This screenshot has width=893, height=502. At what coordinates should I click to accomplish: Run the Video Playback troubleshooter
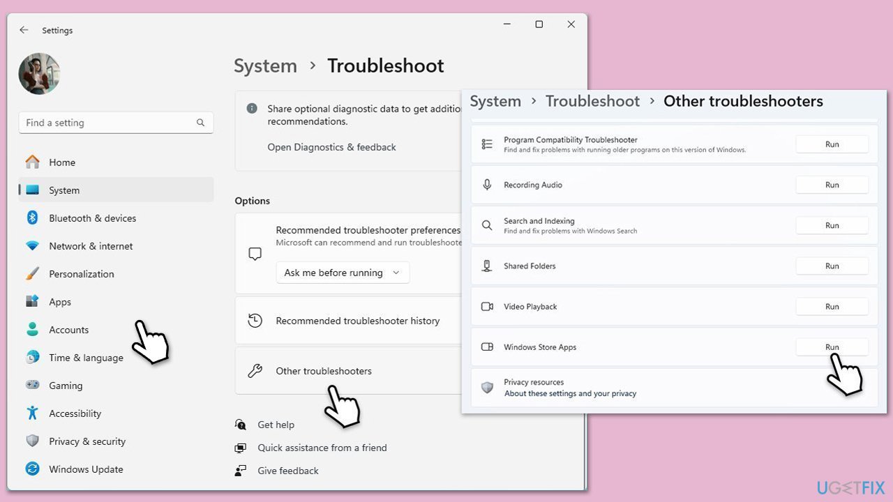coord(832,306)
